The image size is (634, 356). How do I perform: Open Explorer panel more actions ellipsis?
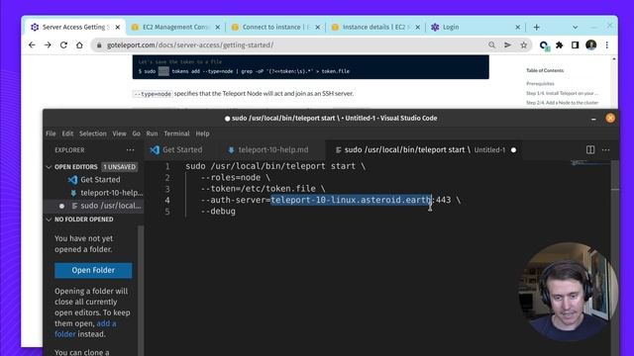pos(130,150)
